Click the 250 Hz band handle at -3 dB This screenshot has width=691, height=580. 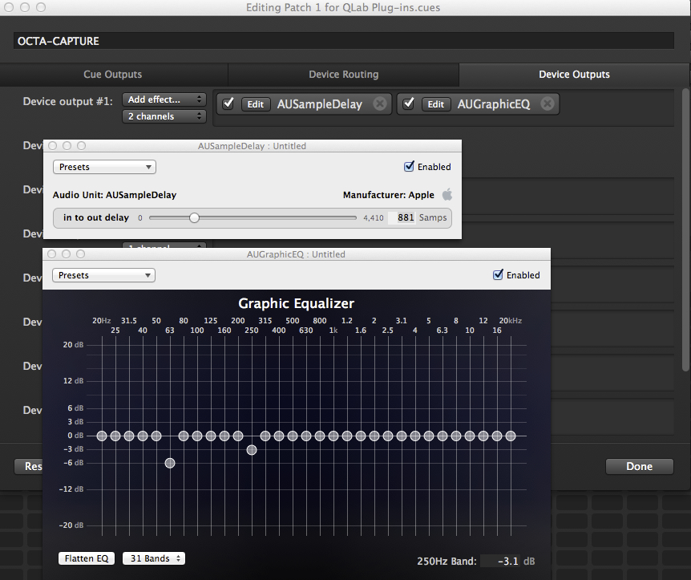(252, 450)
